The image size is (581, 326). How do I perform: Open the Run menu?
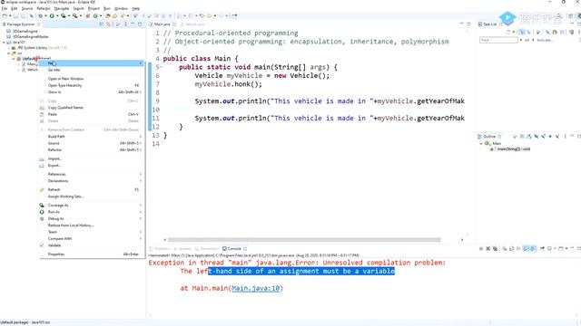107,8
